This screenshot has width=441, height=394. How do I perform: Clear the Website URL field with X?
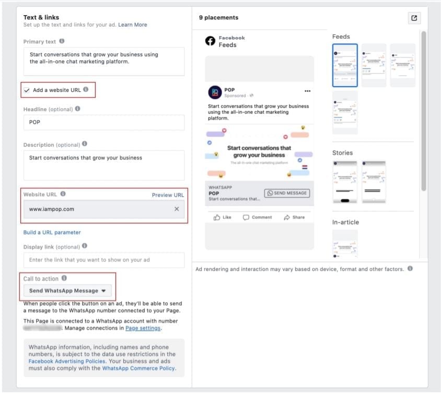(177, 209)
